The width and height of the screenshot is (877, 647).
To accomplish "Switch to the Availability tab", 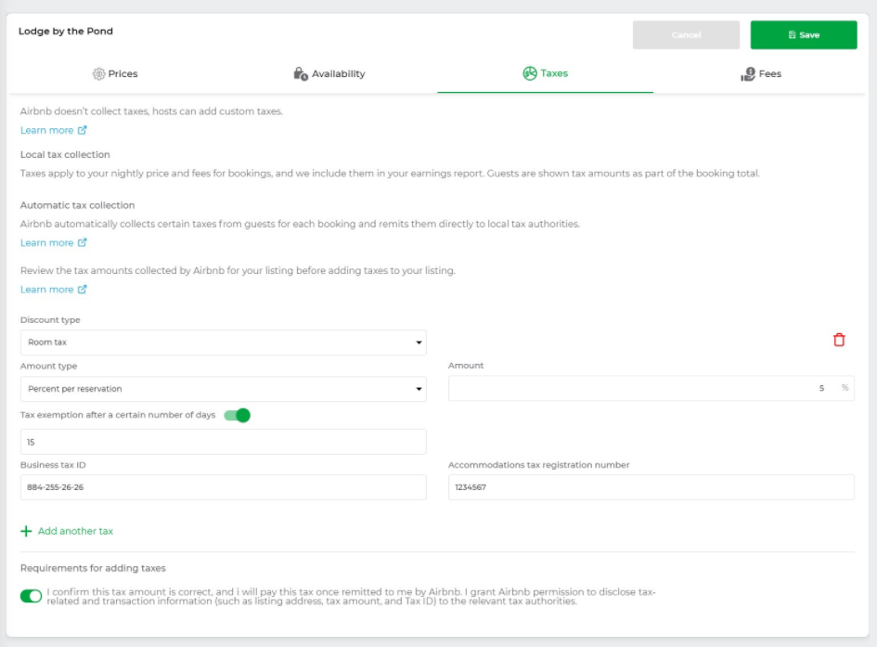I will pos(329,74).
